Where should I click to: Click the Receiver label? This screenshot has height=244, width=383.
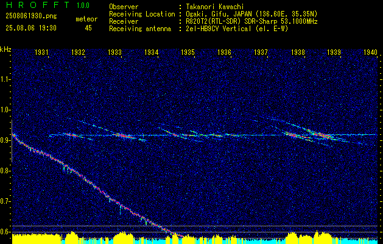124,21
